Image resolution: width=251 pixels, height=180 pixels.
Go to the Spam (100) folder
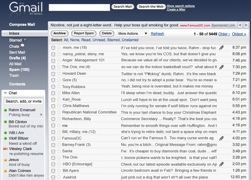point(19,70)
